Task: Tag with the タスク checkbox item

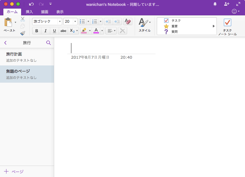Action: [x=172, y=21]
